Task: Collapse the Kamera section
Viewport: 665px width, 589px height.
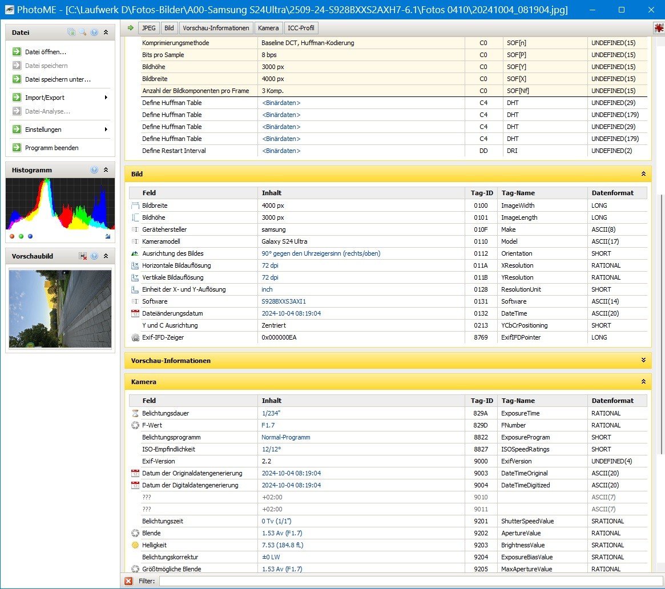Action: click(x=643, y=381)
